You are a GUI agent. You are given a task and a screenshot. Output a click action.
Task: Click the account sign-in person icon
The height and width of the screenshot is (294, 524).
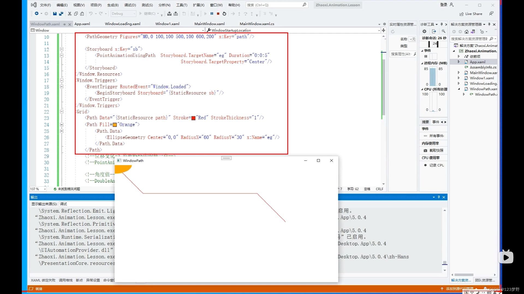tap(451, 5)
